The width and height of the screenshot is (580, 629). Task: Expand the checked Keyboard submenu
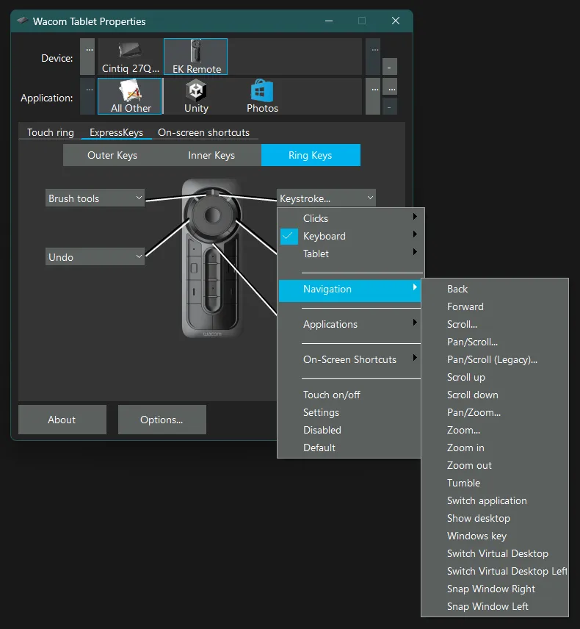pyautogui.click(x=350, y=236)
